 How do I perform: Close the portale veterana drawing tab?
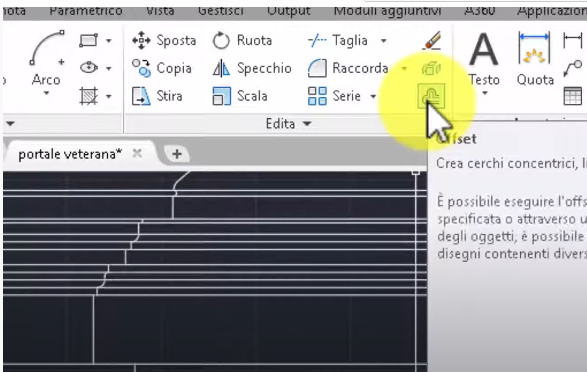point(138,153)
